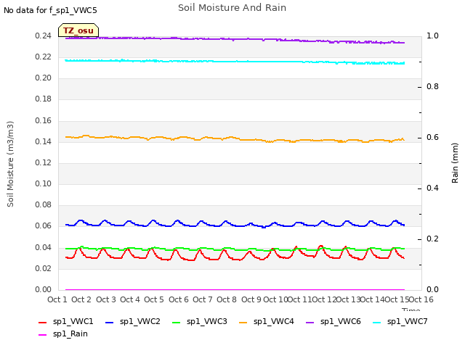The image size is (465, 348).
Task: Click the Oct 6 tick label
Action: pos(179,299)
